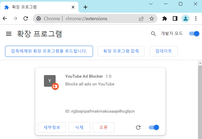Viewport: 202px width, 139px height.
Task: Minimize the Chrome window
Action: (x=166, y=4)
